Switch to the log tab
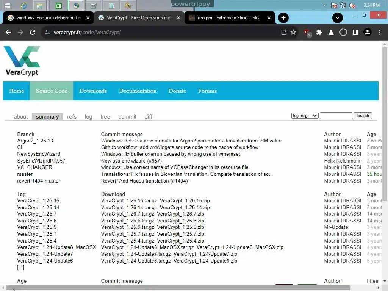388x291 pixels. 88,117
